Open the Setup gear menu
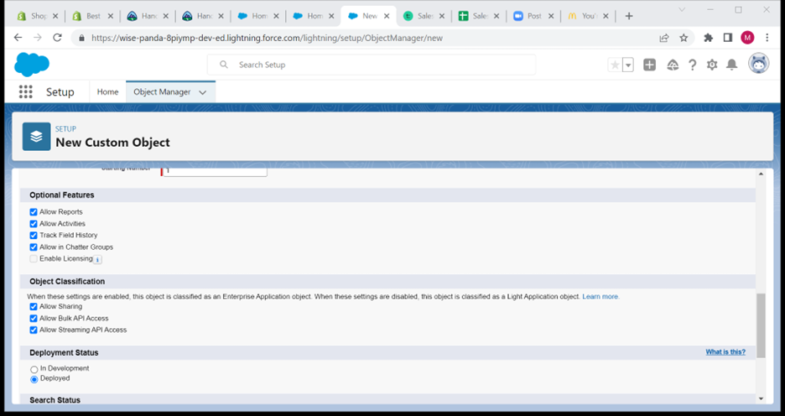This screenshot has height=416, width=785. 712,65
